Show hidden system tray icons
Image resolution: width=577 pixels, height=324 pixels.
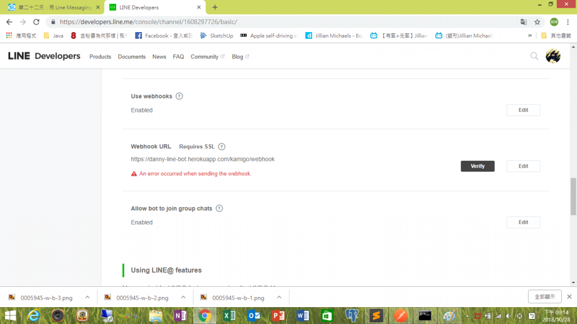coord(467,316)
